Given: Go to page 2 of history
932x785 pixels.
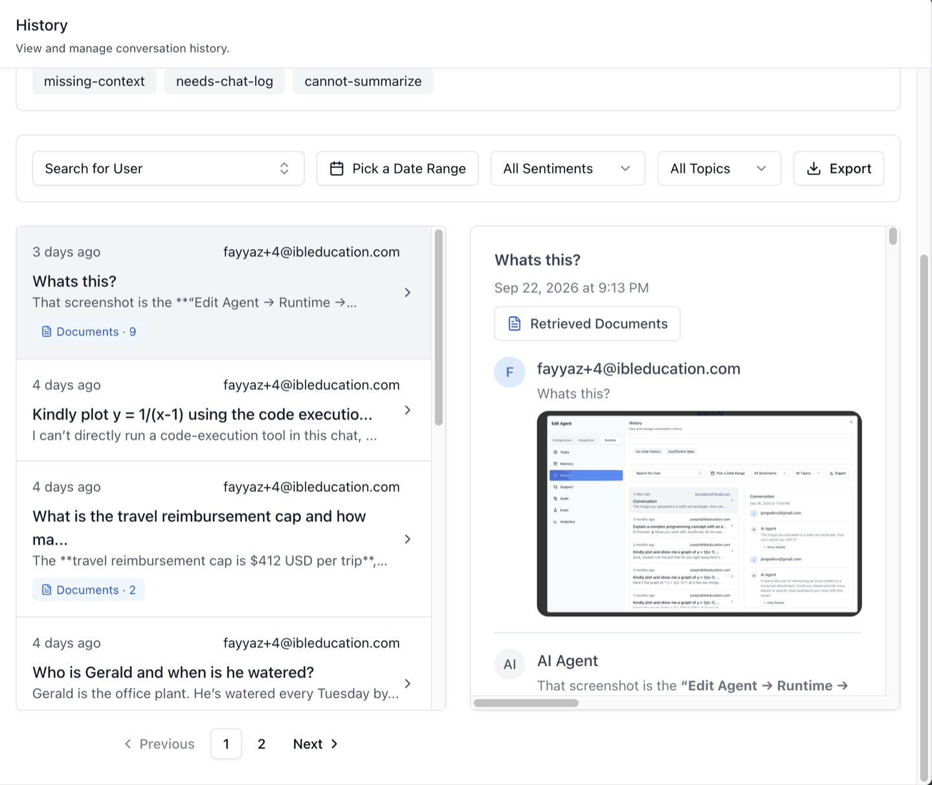Looking at the screenshot, I should tap(261, 744).
